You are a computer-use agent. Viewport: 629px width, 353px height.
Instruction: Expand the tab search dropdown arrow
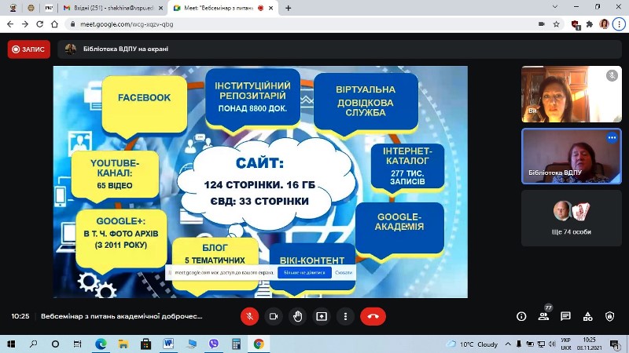pyautogui.click(x=555, y=7)
